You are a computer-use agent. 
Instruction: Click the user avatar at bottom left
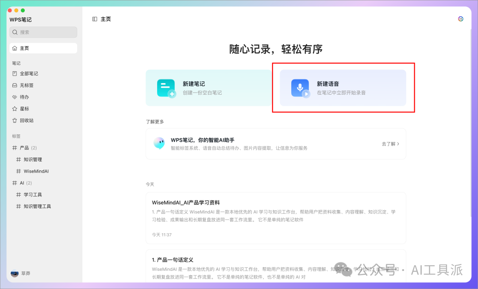15,274
